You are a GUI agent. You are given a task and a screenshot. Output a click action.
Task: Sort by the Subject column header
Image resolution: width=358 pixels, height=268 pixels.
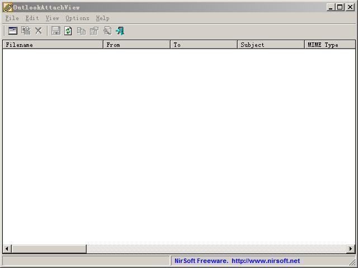[271, 45]
